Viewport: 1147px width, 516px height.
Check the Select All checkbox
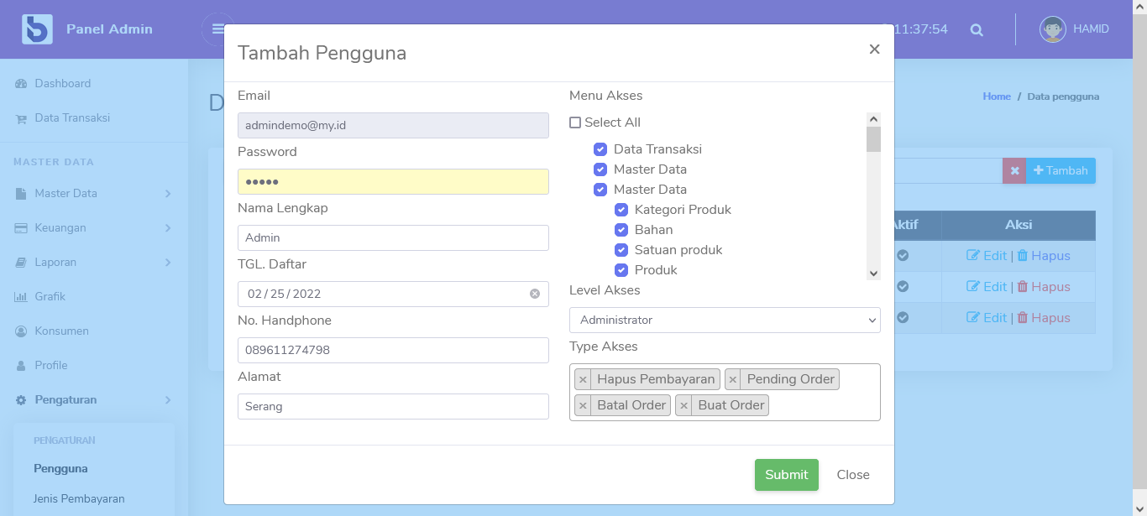[575, 122]
